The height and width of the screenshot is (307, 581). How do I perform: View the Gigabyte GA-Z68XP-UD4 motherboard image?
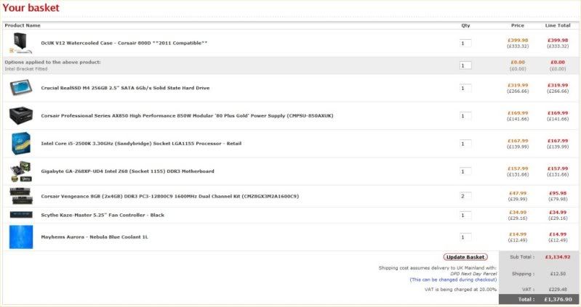21,171
